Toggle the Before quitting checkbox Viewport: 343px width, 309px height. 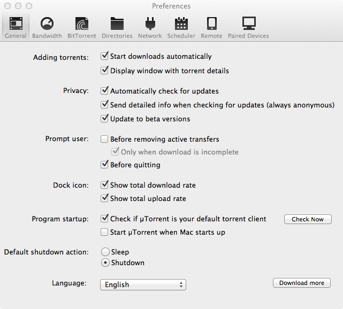(104, 165)
